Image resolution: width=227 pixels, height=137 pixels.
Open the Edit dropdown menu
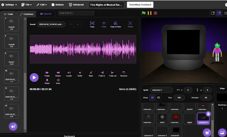click(x=42, y=5)
